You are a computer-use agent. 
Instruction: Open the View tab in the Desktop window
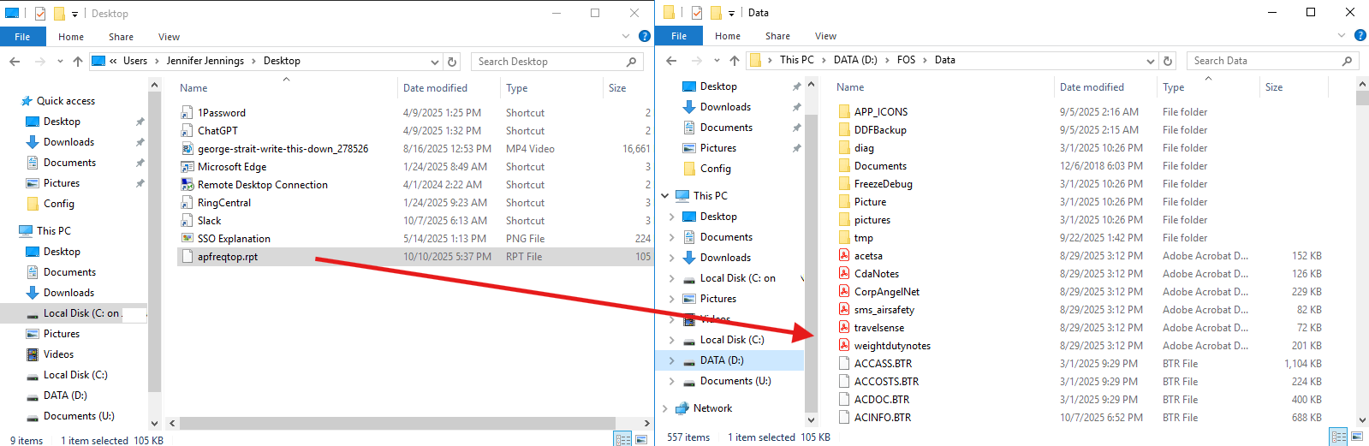click(x=169, y=37)
